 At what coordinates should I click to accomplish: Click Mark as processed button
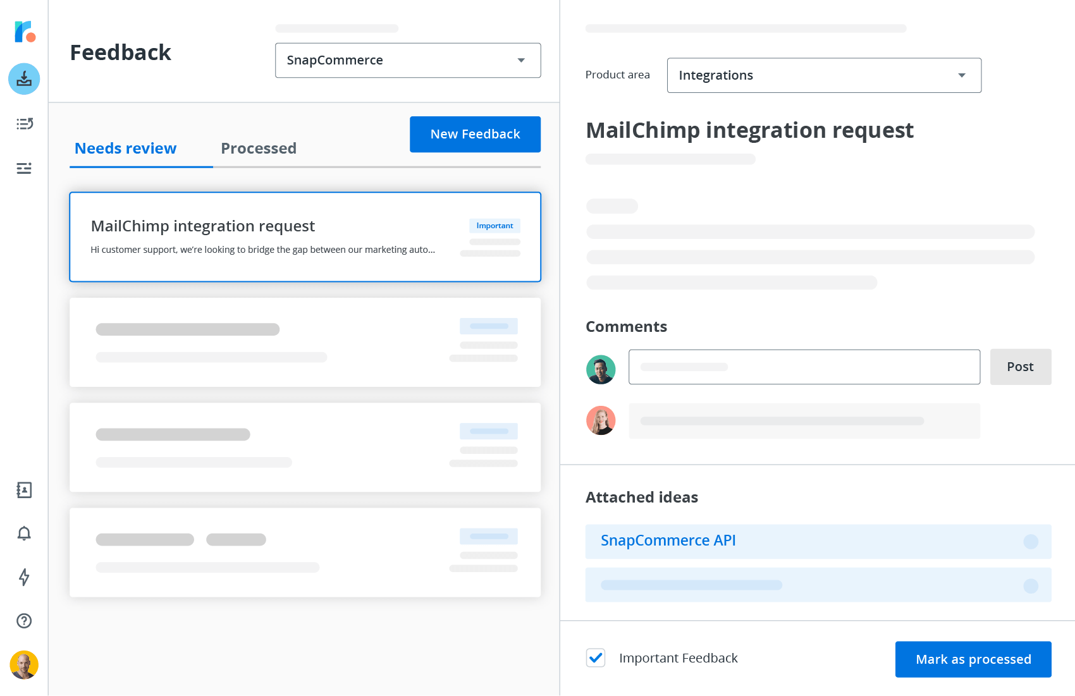click(x=973, y=659)
